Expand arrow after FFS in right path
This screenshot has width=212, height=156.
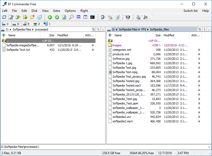pyautogui.click(x=148, y=29)
